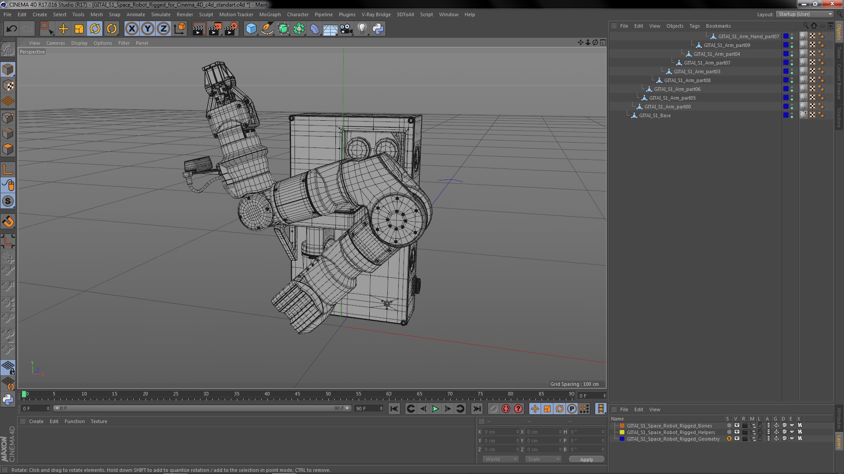This screenshot has height=474, width=844.
Task: Open the Simulate menu
Action: [x=161, y=14]
